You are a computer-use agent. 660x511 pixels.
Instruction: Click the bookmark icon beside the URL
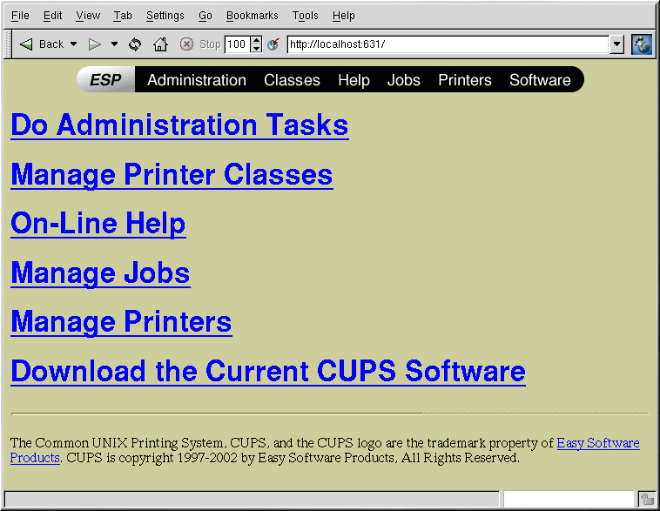(273, 44)
